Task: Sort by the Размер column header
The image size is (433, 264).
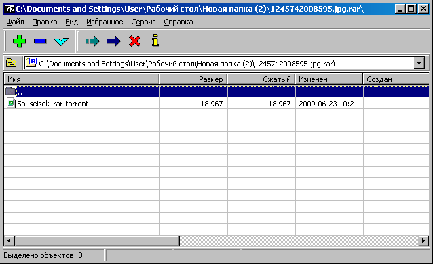Action: click(193, 79)
